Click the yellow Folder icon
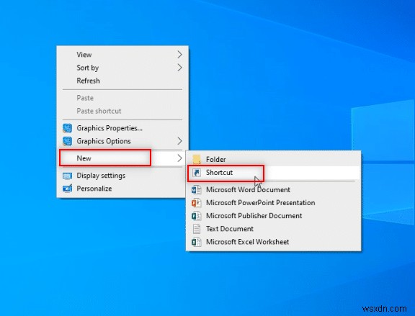Viewport: 415px width, 316px height. tap(197, 160)
